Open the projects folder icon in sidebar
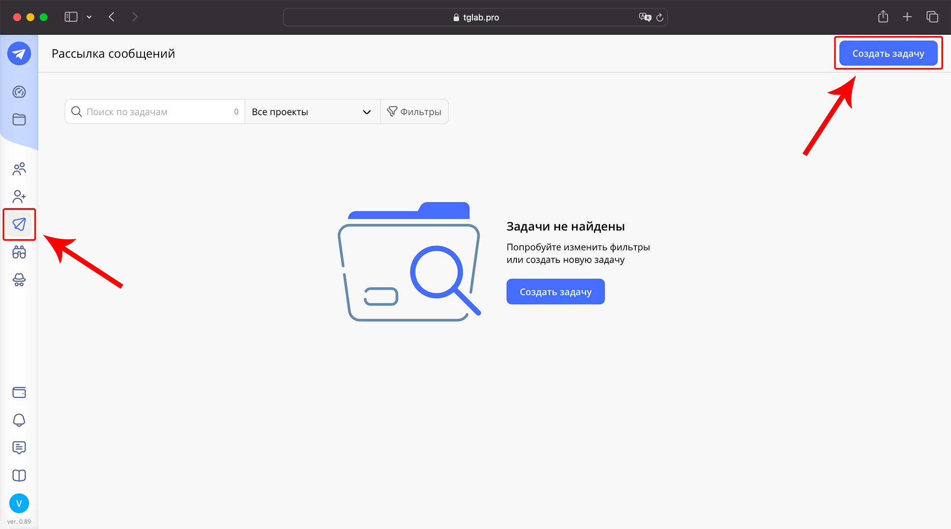This screenshot has height=529, width=951. [x=19, y=120]
